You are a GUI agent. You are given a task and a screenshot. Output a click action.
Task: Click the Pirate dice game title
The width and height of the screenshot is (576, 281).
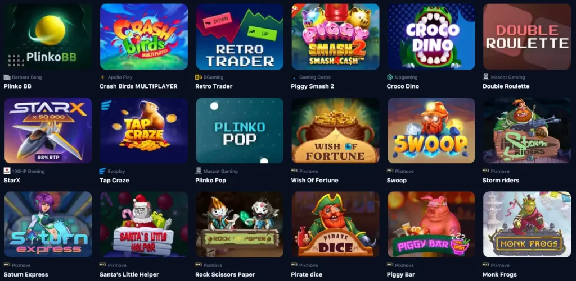tap(307, 274)
